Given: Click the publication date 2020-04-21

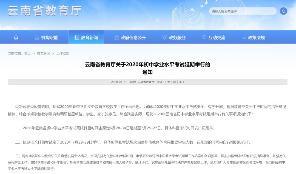Looking at the screenshot, I should click(x=119, y=82).
